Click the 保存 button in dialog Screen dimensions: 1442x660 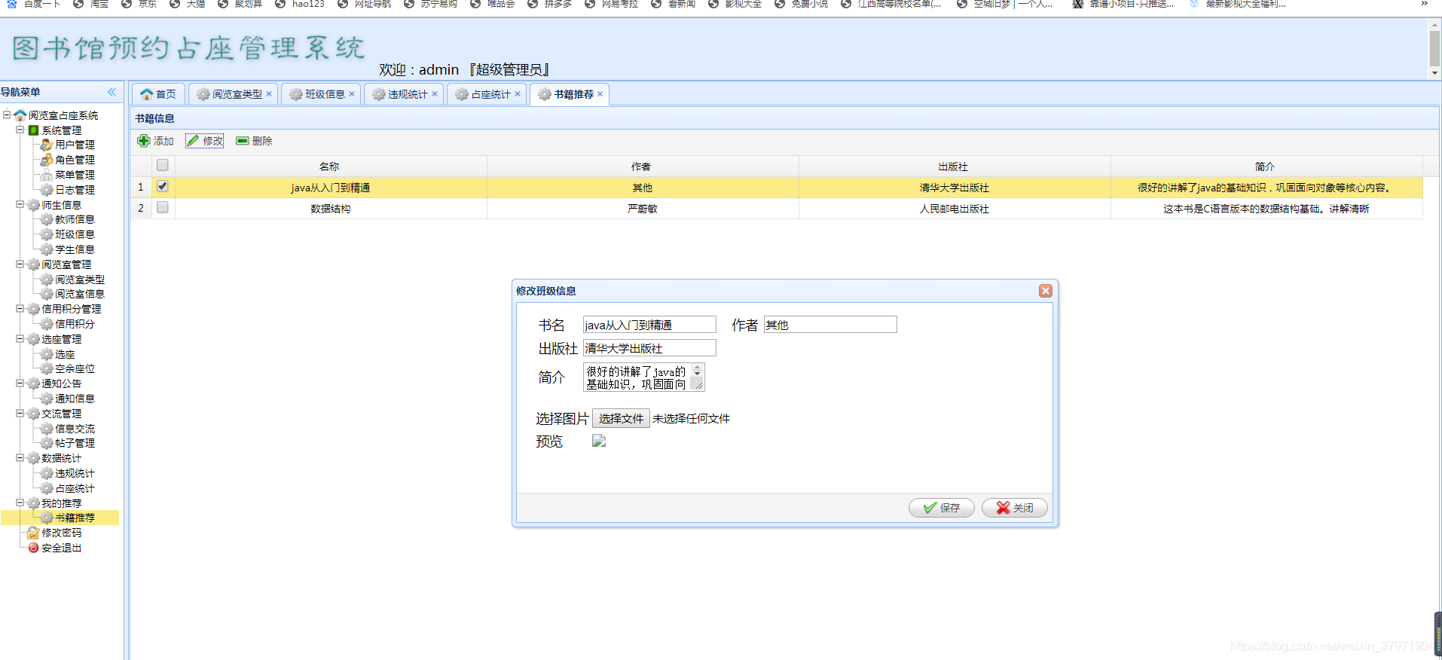point(941,508)
